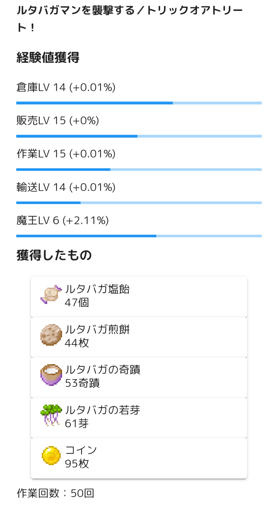Screen dimensions: 278x510
Task: Click the 獲得したもの section heading
Action: [x=54, y=255]
